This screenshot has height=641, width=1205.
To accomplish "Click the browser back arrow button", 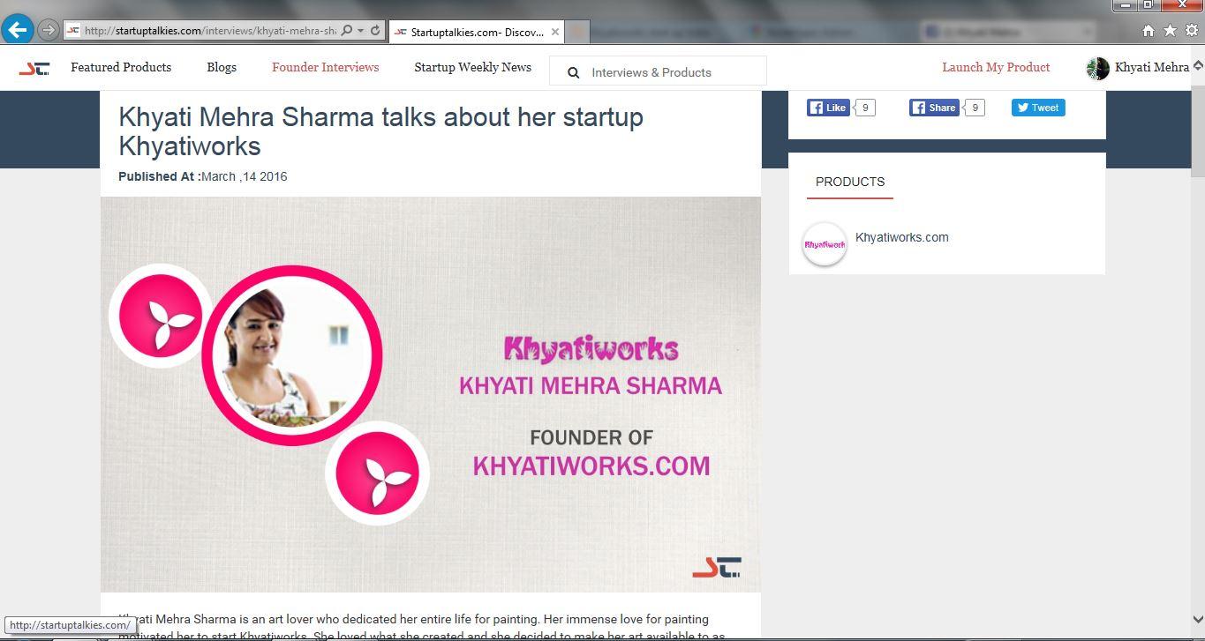I will pos(18,29).
